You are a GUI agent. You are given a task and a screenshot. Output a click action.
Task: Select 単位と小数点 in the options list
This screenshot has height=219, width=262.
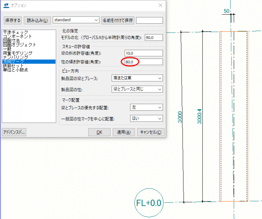[15, 70]
